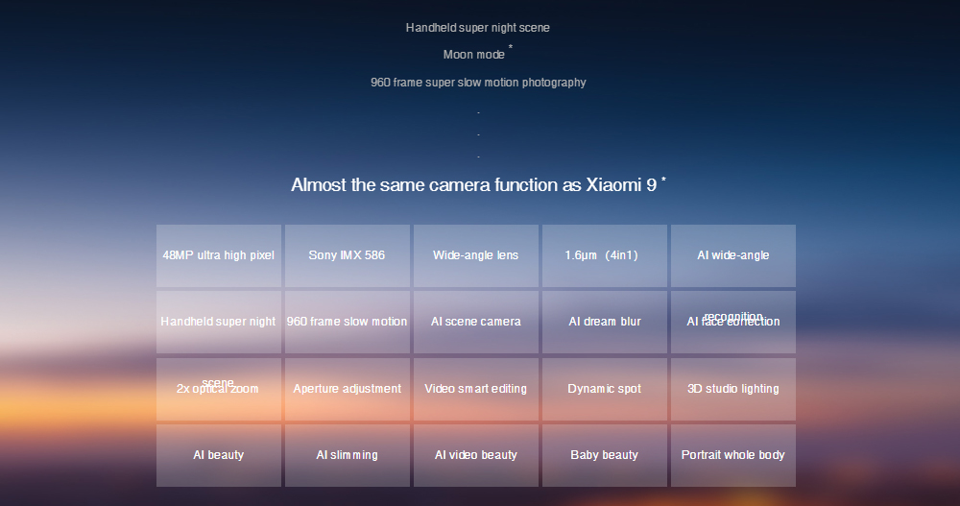Select the Baby beauty tile
This screenshot has width=960, height=506.
tap(604, 455)
